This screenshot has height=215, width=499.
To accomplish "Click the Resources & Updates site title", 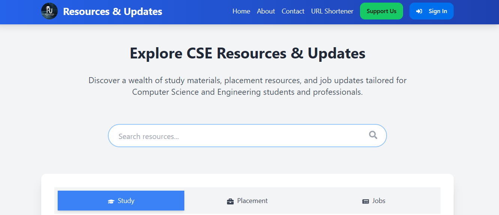I will coord(112,12).
